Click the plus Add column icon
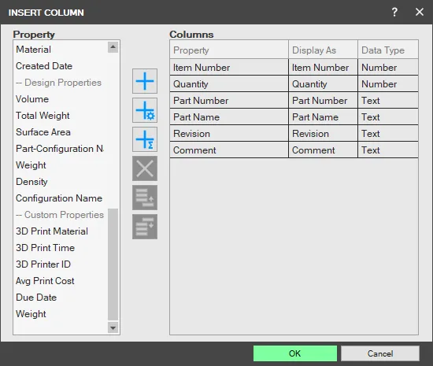The height and width of the screenshot is (366, 433). click(x=145, y=81)
